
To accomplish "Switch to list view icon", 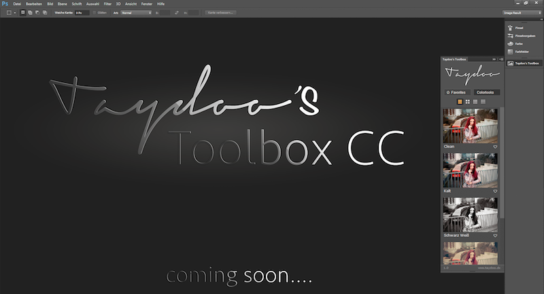I will [x=483, y=102].
